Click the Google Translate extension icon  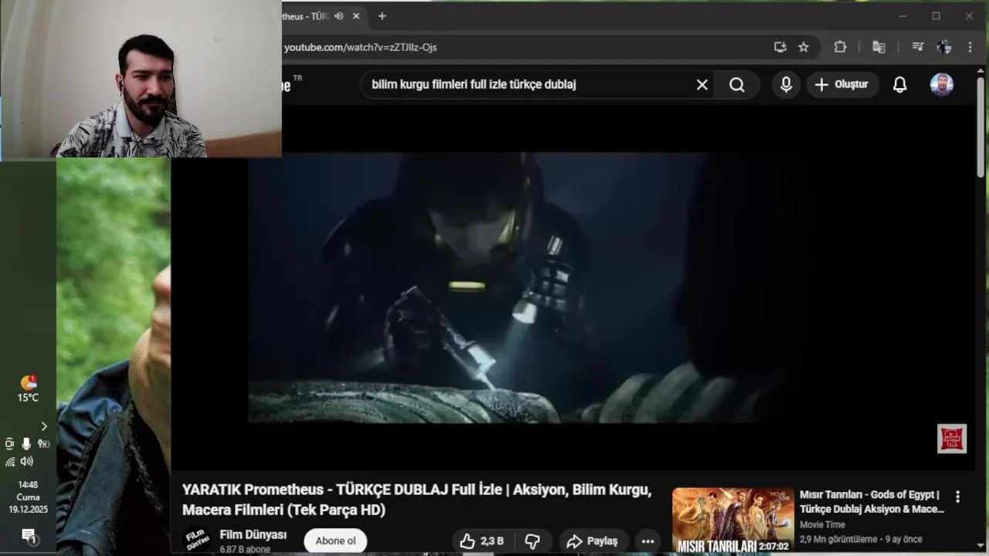[x=879, y=47]
